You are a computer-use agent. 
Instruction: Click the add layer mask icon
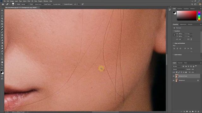[187, 112]
